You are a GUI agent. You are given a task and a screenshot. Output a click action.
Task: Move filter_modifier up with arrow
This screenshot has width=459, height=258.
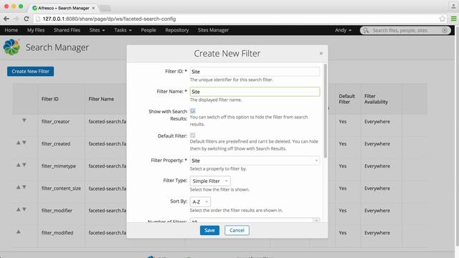pos(19,209)
